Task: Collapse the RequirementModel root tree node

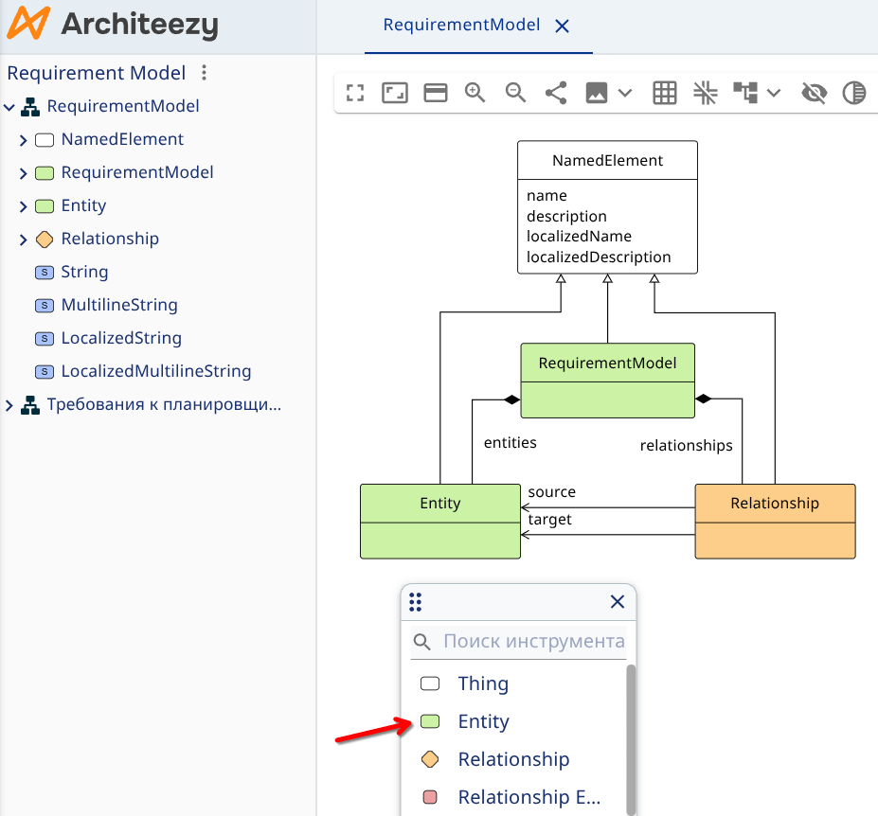Action: (x=9, y=107)
